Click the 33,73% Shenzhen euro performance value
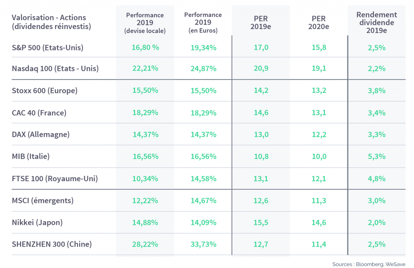414x268 pixels. pyautogui.click(x=204, y=244)
